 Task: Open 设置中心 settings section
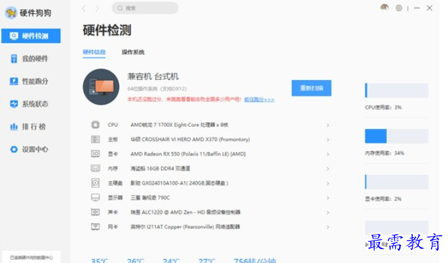[x=31, y=149]
